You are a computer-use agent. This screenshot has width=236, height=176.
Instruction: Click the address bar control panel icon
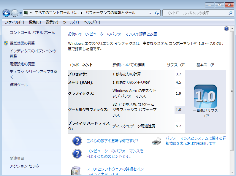(x=26, y=13)
